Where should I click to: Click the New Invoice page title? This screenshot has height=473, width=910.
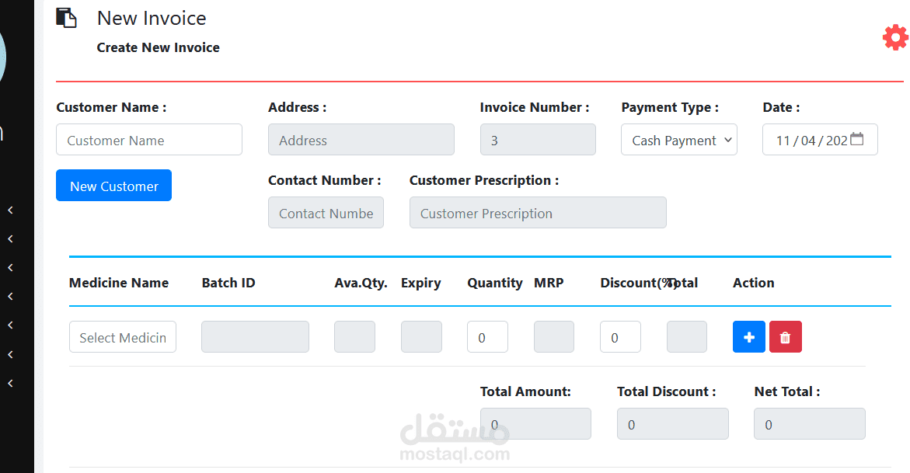click(x=152, y=18)
